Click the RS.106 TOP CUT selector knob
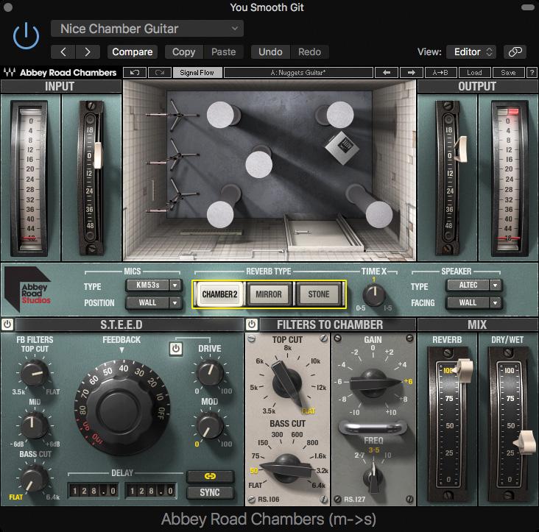539x532 pixels. (x=287, y=382)
